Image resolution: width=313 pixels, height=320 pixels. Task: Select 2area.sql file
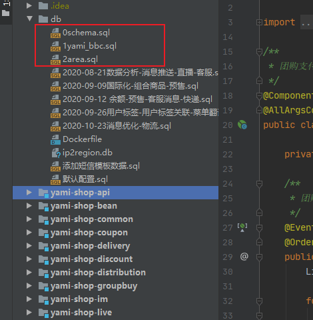[80, 59]
